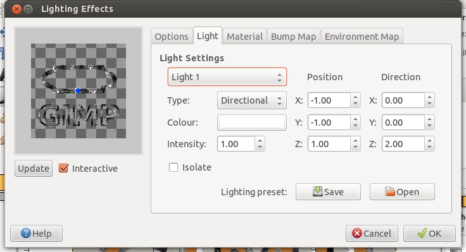Image resolution: width=466 pixels, height=252 pixels.
Task: Click the GIMP text in the preview
Action: [79, 116]
